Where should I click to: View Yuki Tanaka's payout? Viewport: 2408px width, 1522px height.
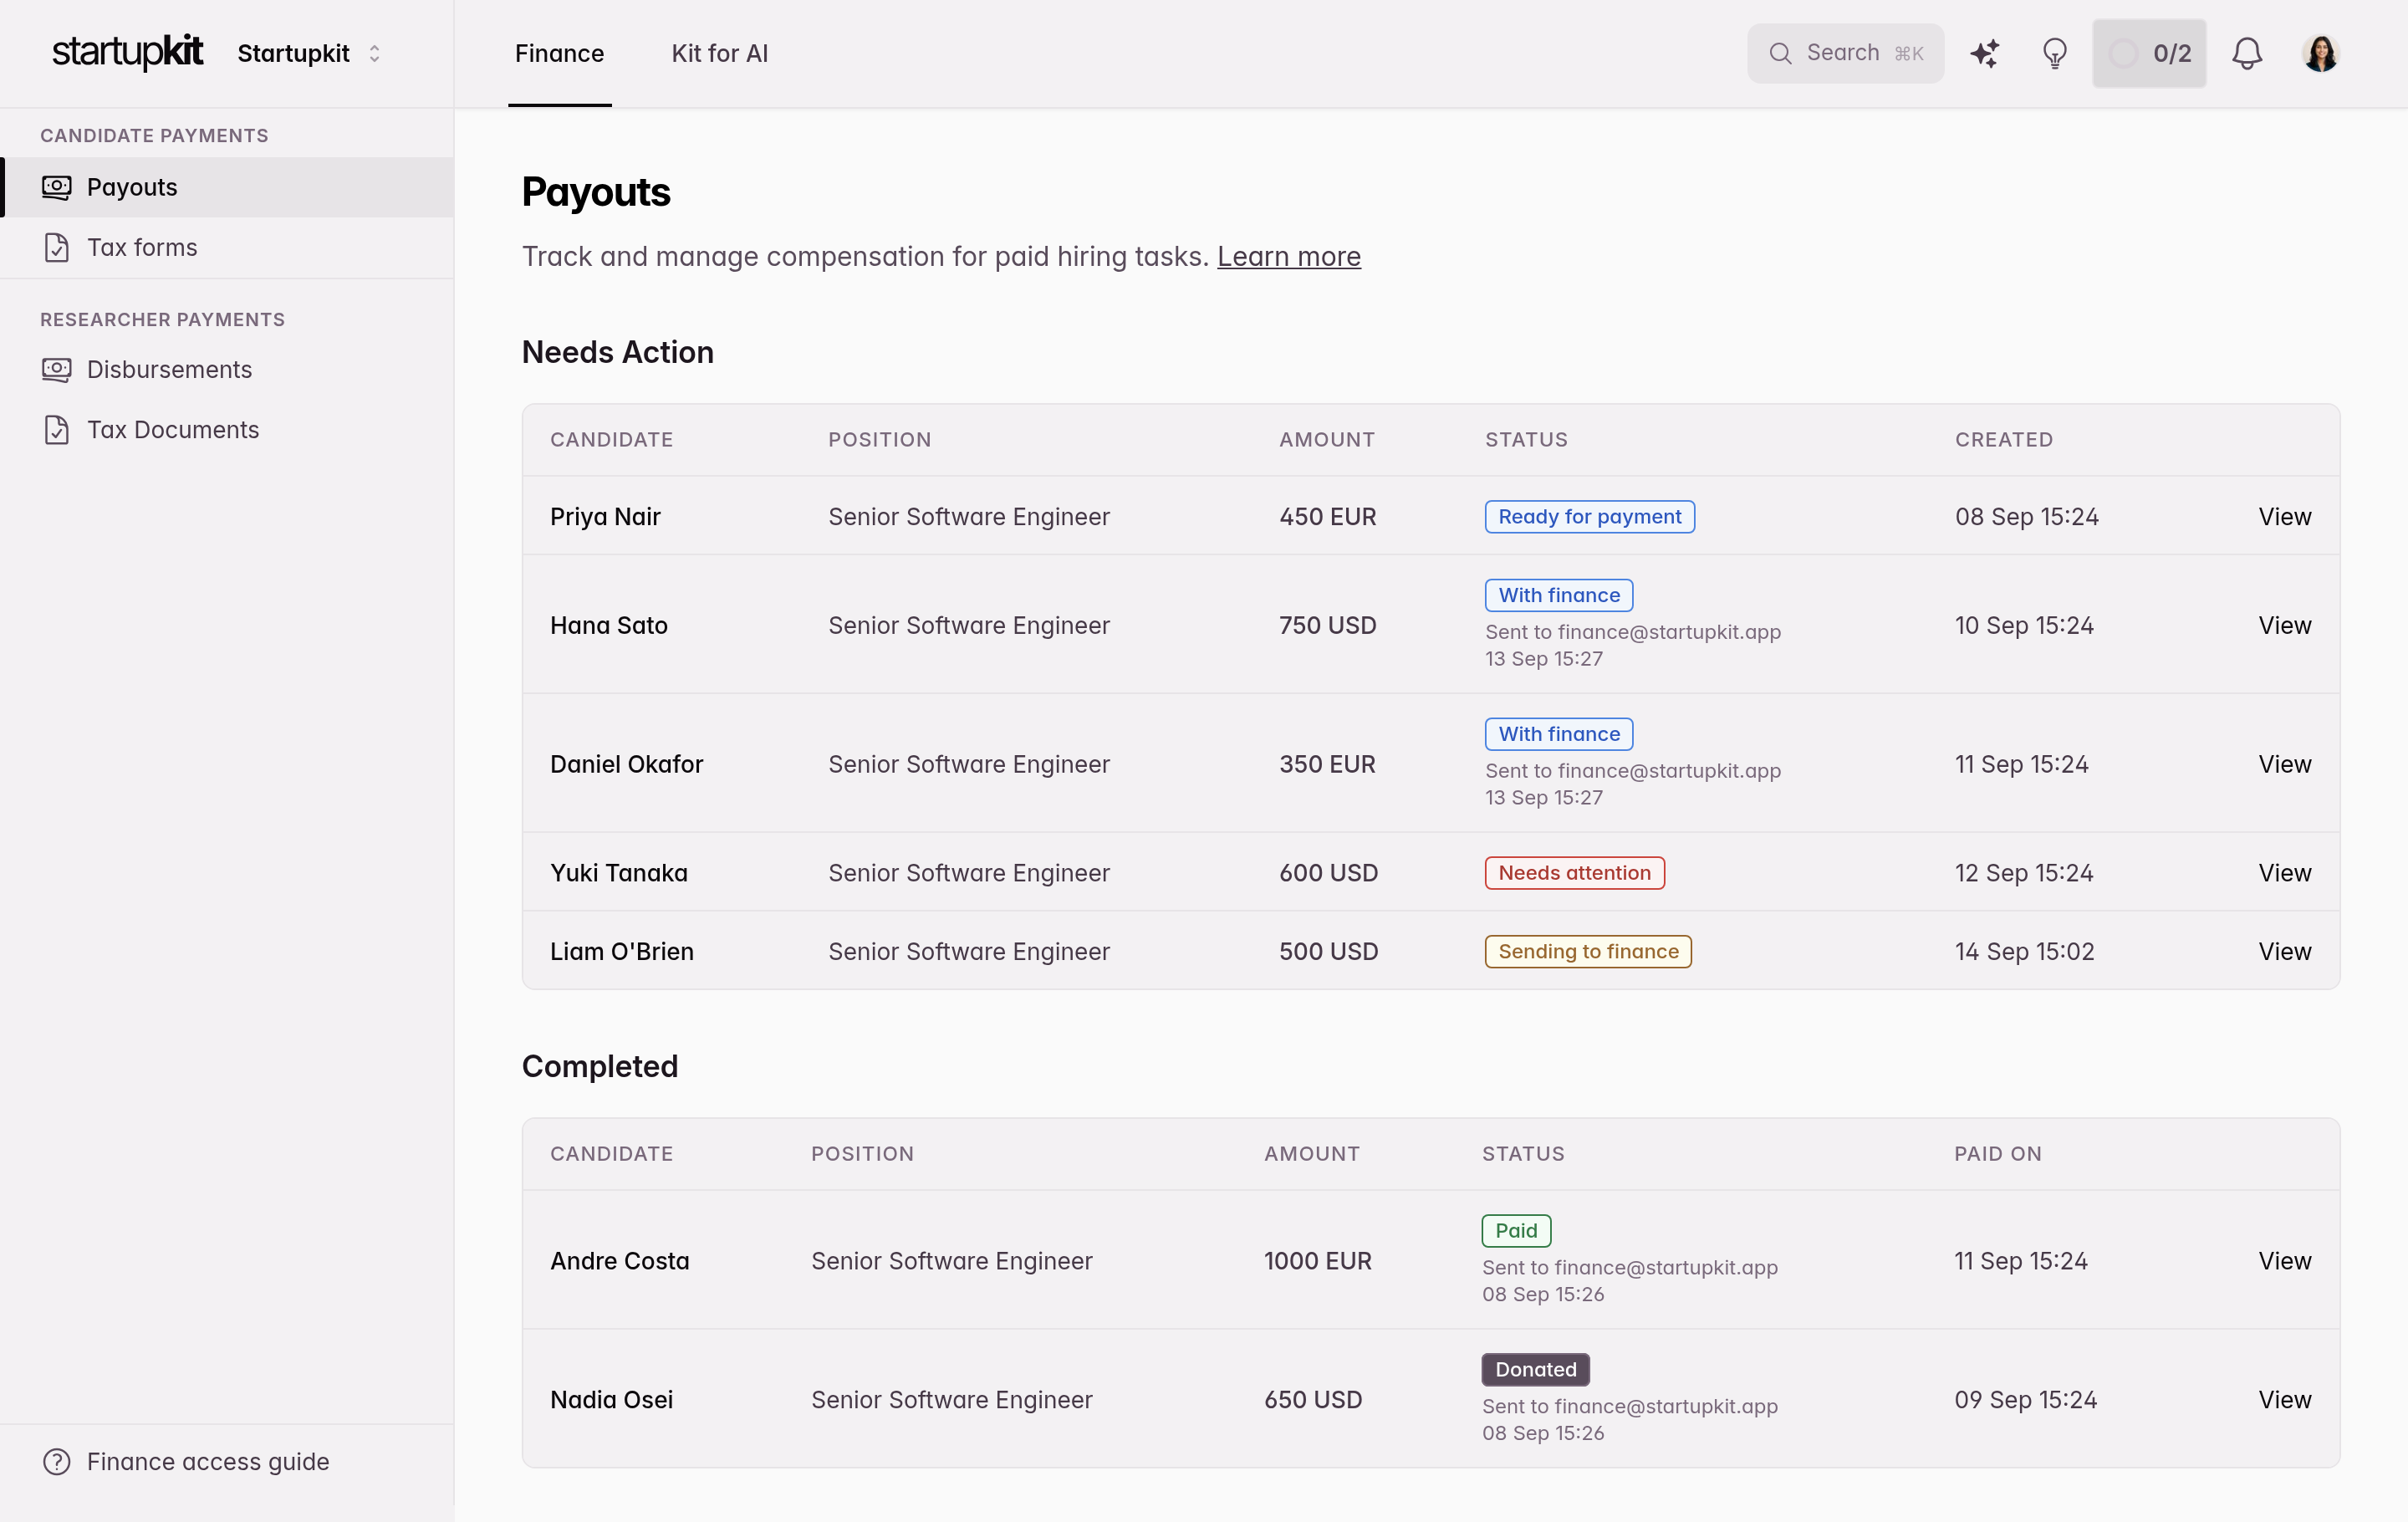2284,872
